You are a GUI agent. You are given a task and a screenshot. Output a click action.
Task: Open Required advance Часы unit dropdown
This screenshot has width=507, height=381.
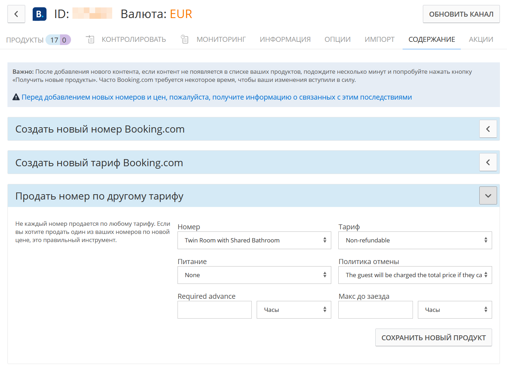(x=294, y=310)
